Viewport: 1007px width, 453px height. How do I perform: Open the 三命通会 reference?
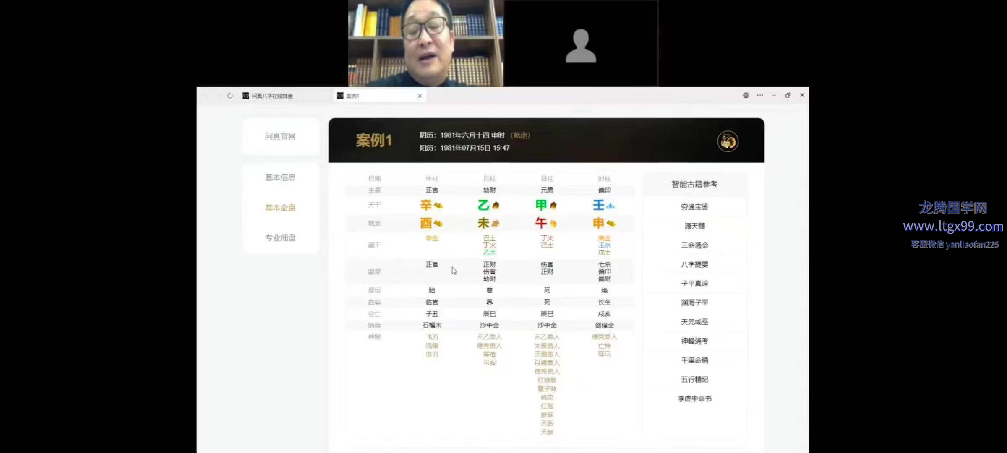pyautogui.click(x=694, y=245)
